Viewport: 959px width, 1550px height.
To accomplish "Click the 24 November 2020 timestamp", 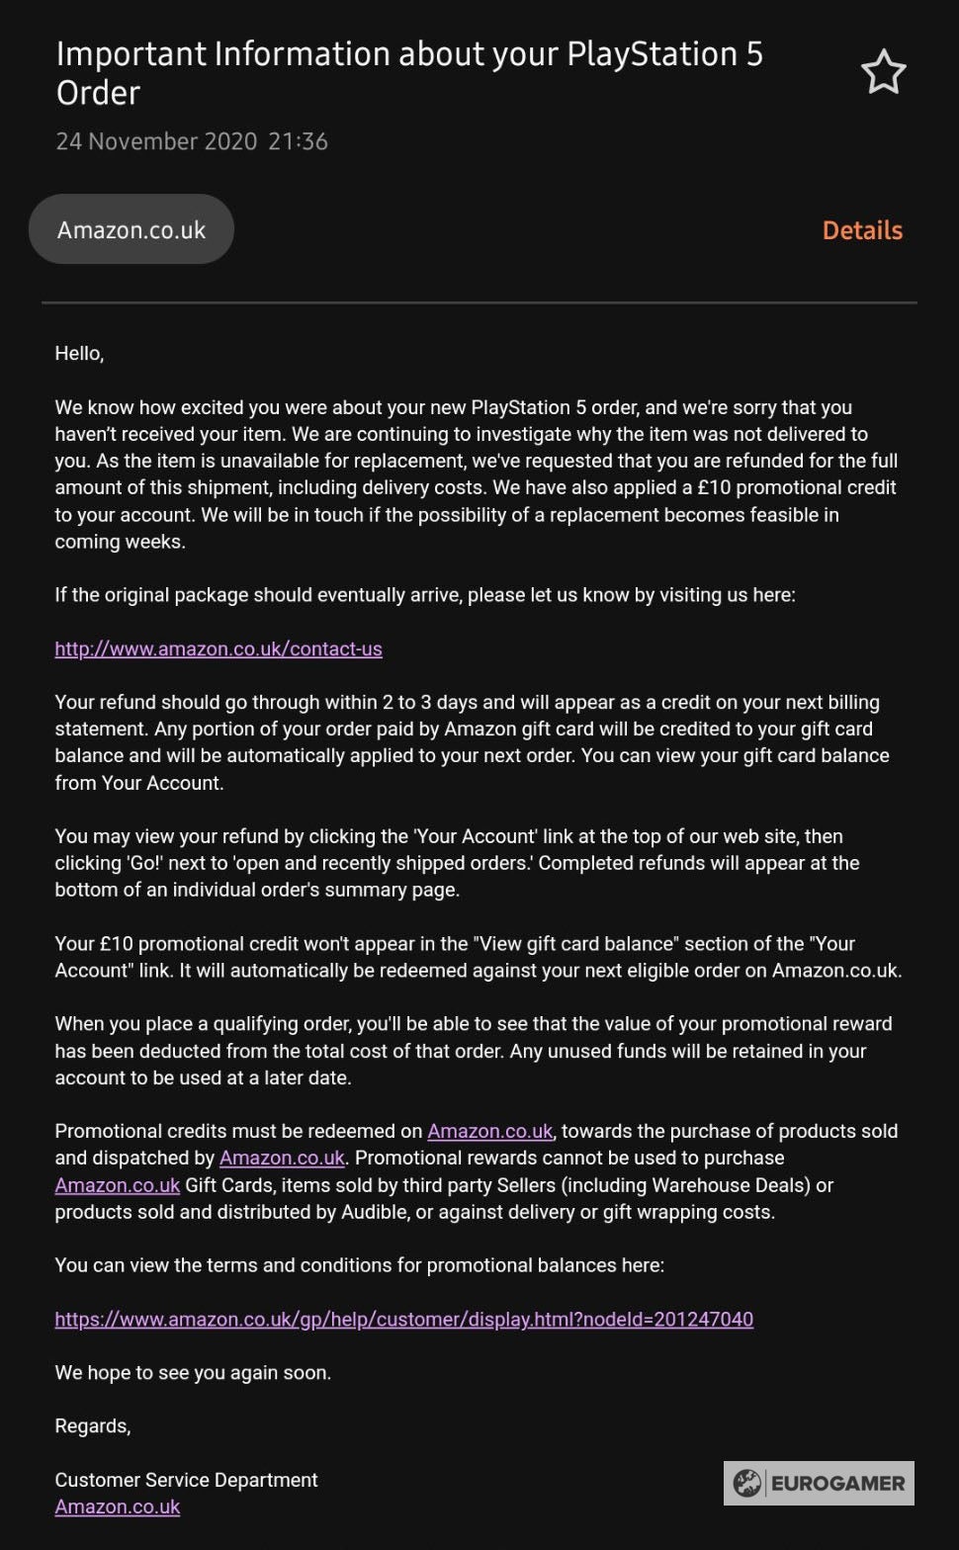I will click(192, 141).
